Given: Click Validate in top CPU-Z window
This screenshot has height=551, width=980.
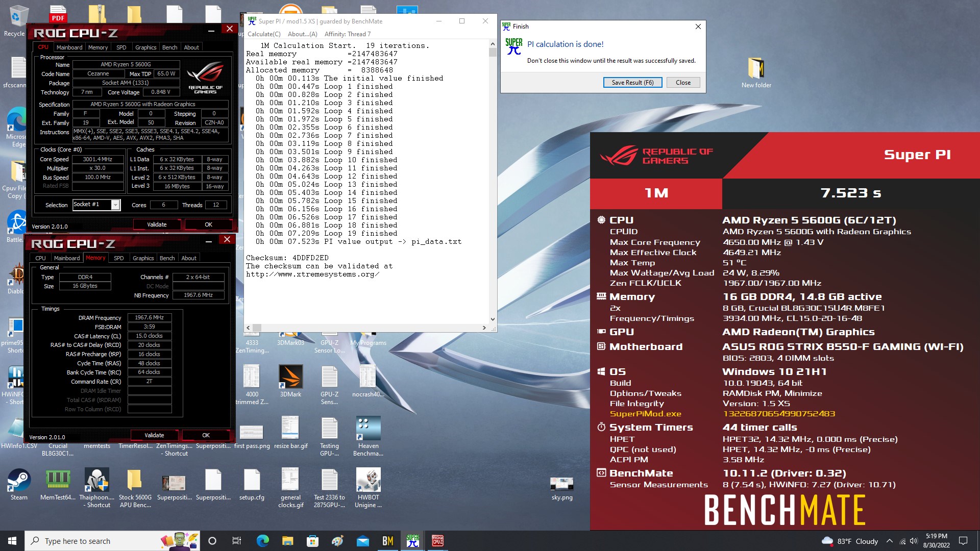Looking at the screenshot, I should (157, 224).
